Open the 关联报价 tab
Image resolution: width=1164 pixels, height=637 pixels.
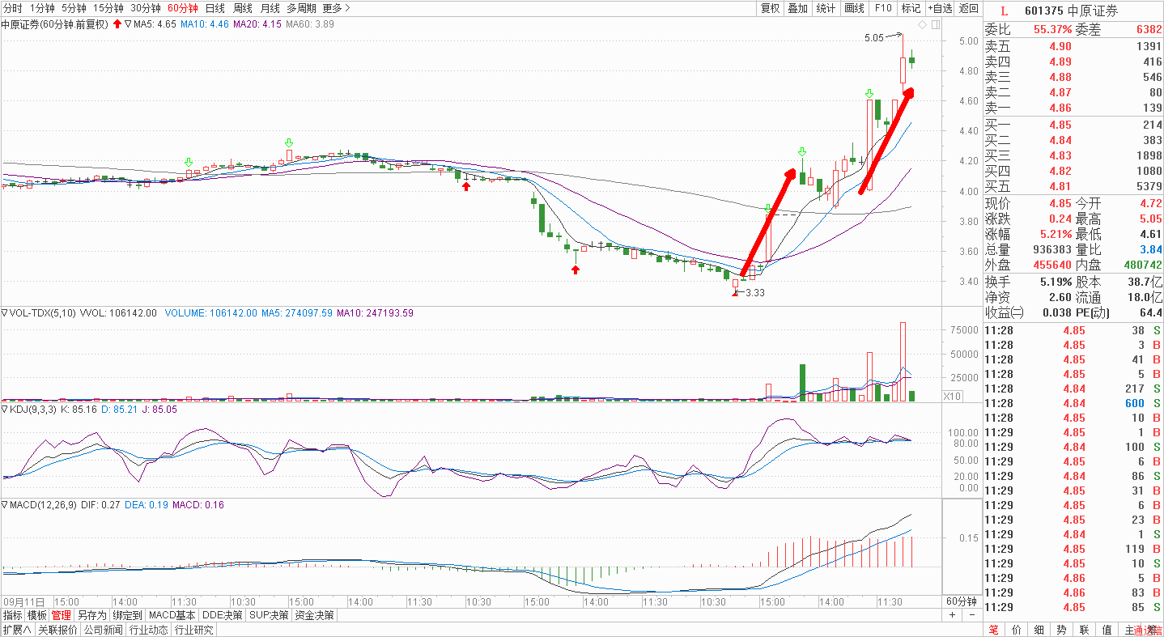(x=57, y=630)
